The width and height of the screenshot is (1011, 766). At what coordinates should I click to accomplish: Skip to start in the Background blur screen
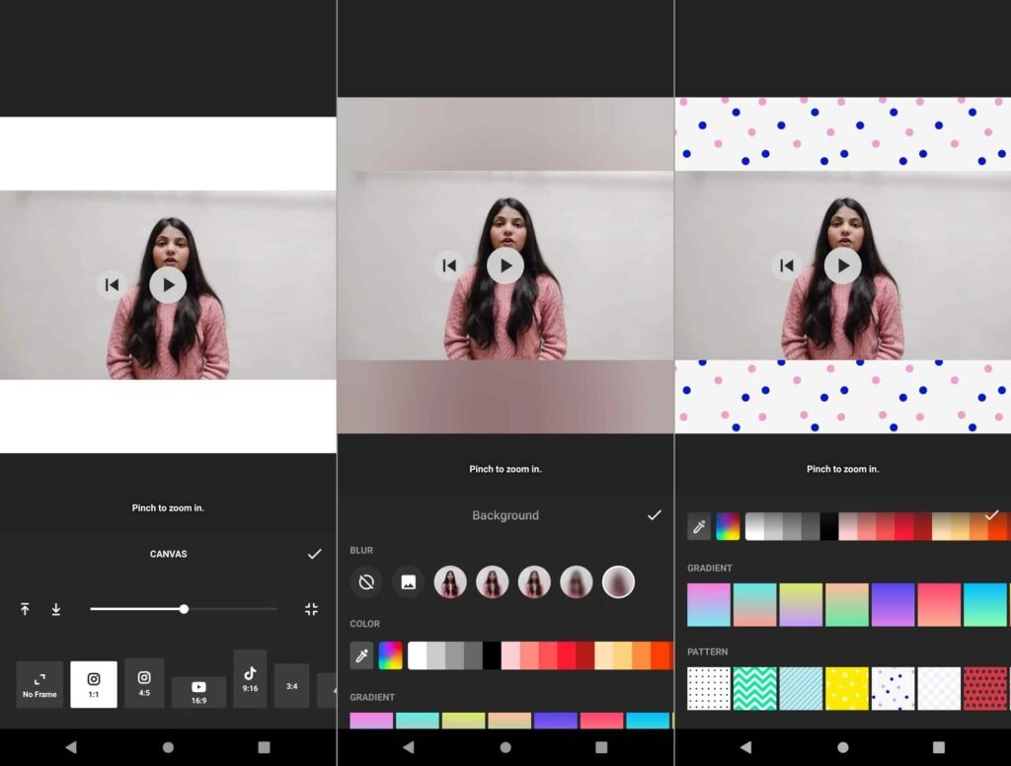(449, 266)
